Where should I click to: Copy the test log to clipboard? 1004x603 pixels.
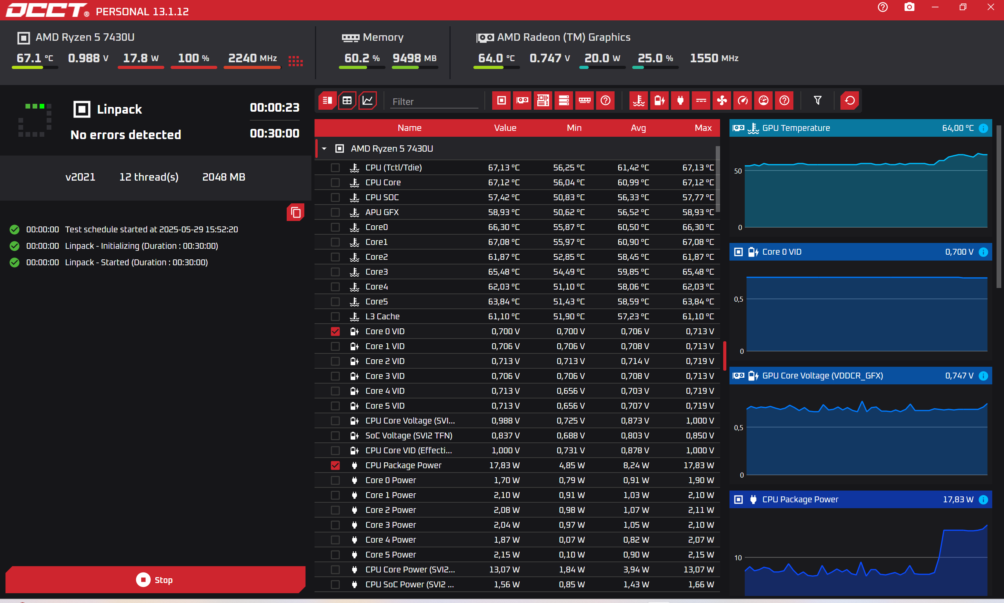point(296,212)
